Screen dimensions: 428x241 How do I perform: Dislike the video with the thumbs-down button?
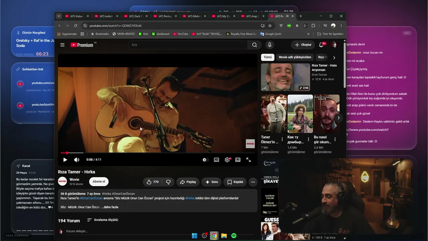[x=168, y=182]
